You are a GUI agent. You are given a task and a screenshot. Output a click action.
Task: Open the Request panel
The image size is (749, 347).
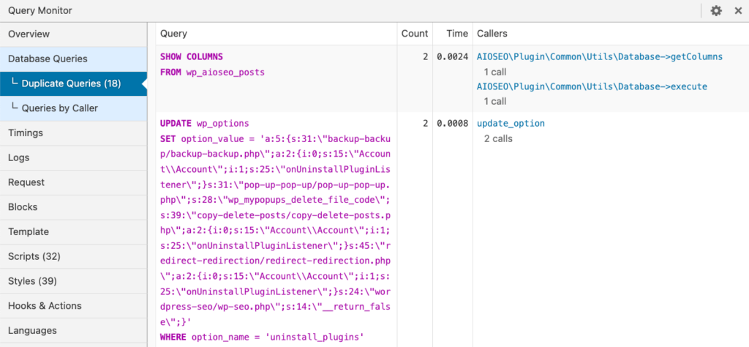pyautogui.click(x=74, y=182)
